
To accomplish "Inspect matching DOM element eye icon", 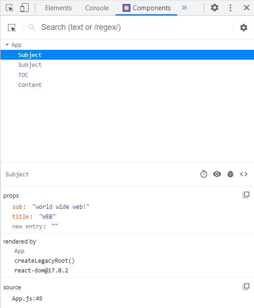I will coord(217,174).
